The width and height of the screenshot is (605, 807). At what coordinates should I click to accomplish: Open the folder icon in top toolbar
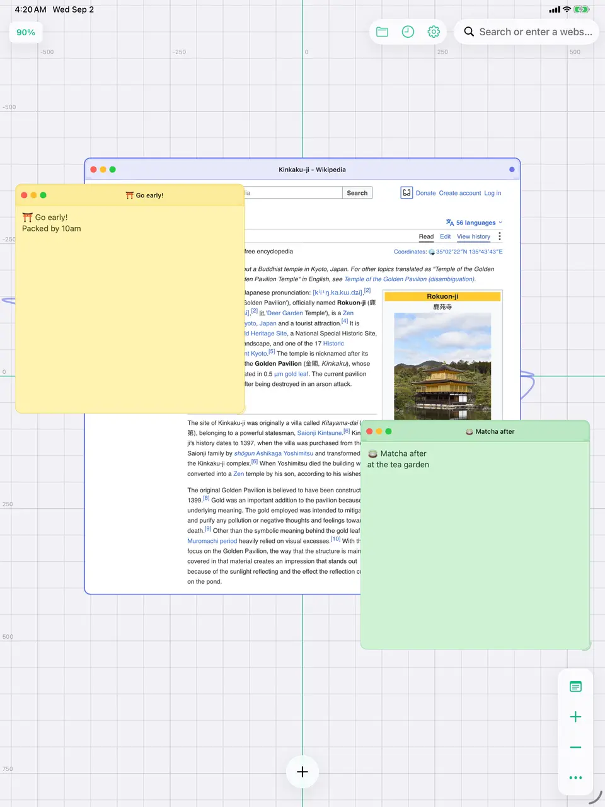tap(383, 32)
